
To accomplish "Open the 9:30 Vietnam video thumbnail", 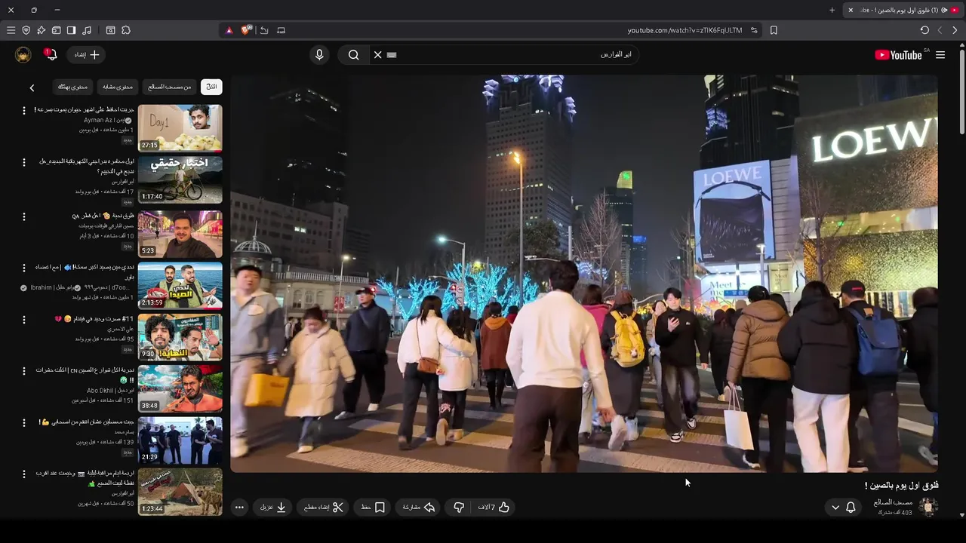I will (x=180, y=337).
